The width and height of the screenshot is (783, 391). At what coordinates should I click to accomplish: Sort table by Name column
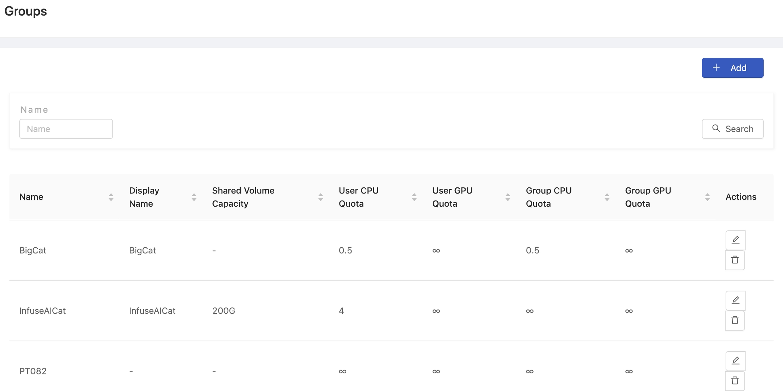(111, 197)
